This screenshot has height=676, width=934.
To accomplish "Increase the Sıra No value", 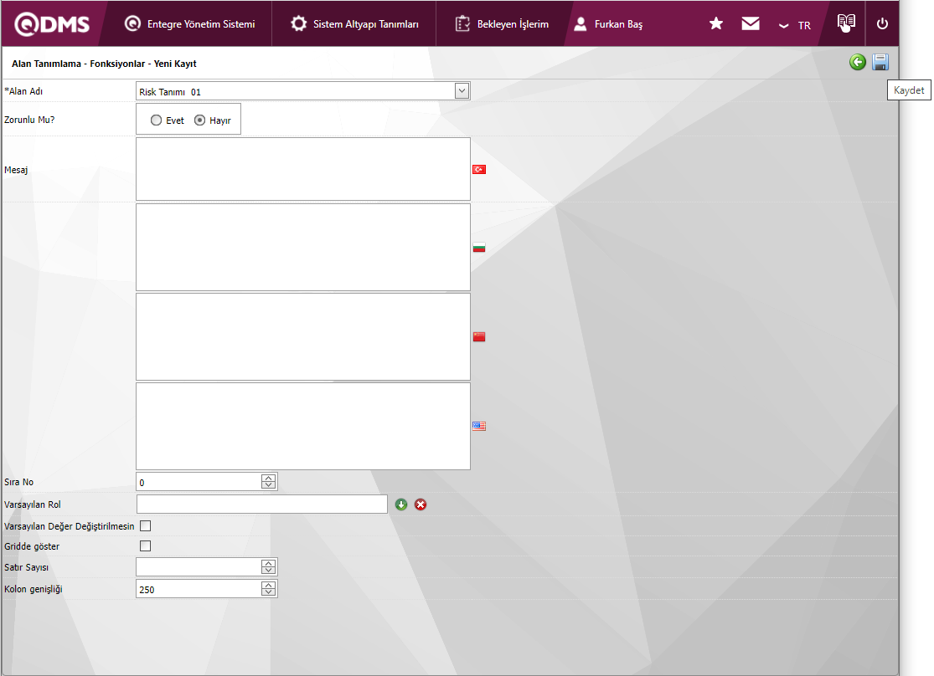I will click(269, 478).
